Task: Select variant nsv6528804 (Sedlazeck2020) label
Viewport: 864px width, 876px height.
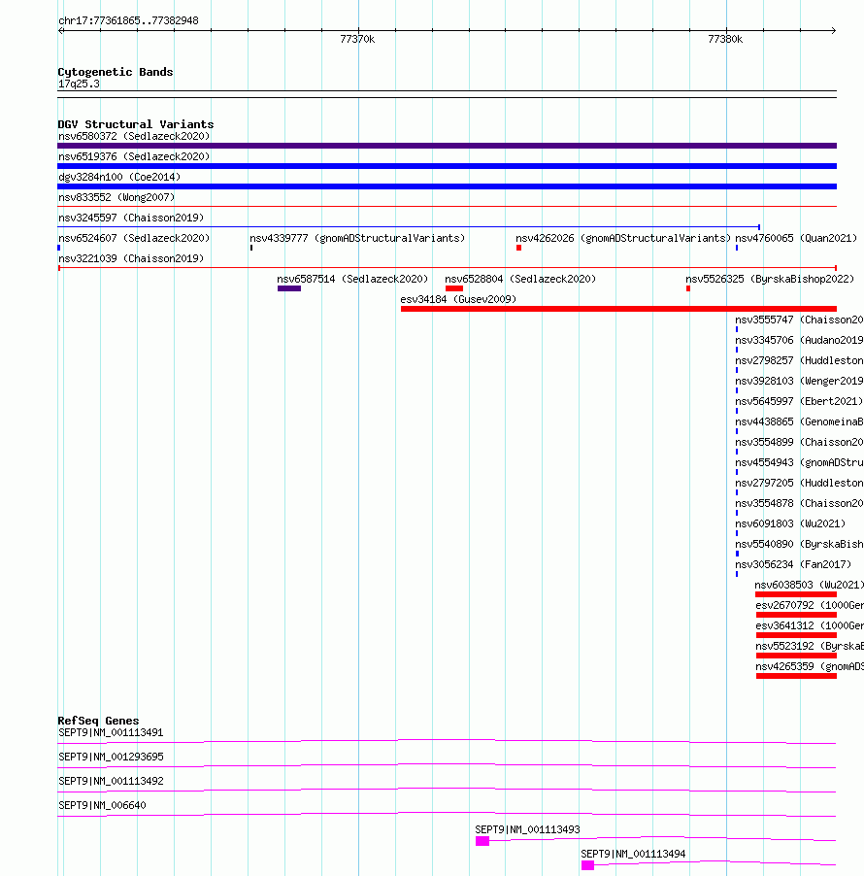Action: point(520,280)
